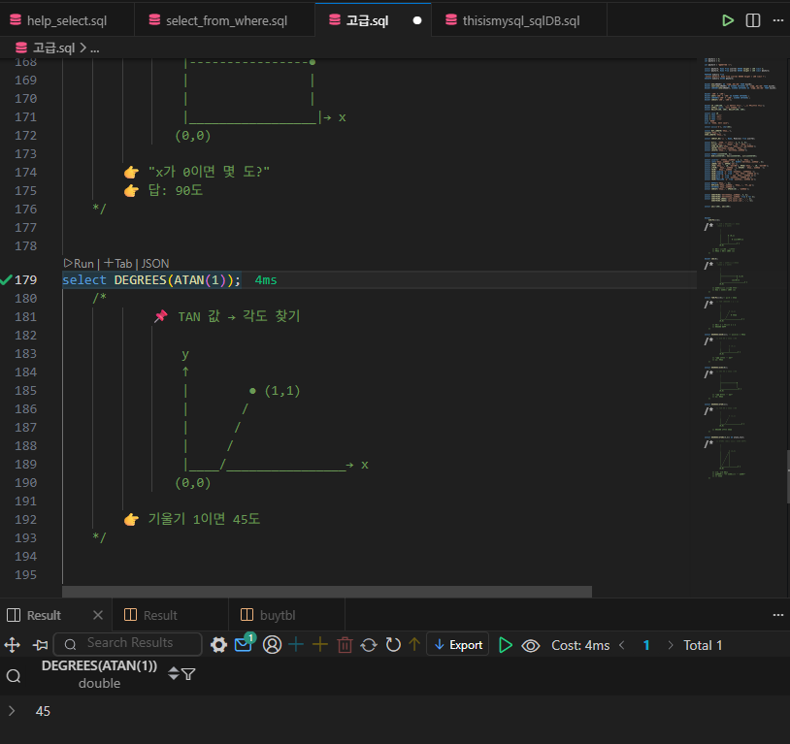
Task: Sort the DEGREES(ATAN(1)) column
Action: [x=174, y=673]
